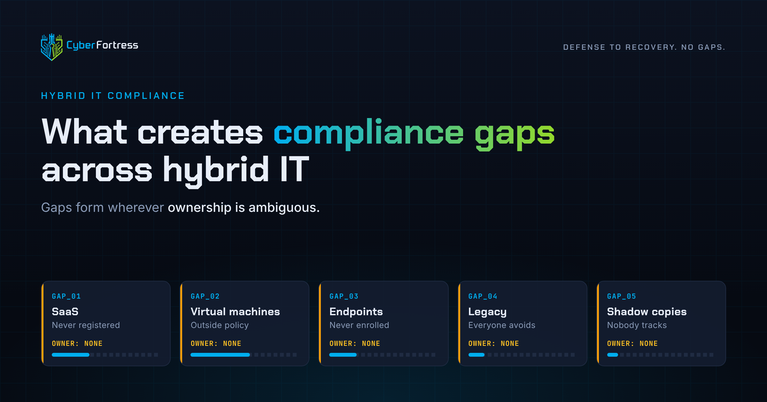Click the Endpoints card title

[x=356, y=311]
